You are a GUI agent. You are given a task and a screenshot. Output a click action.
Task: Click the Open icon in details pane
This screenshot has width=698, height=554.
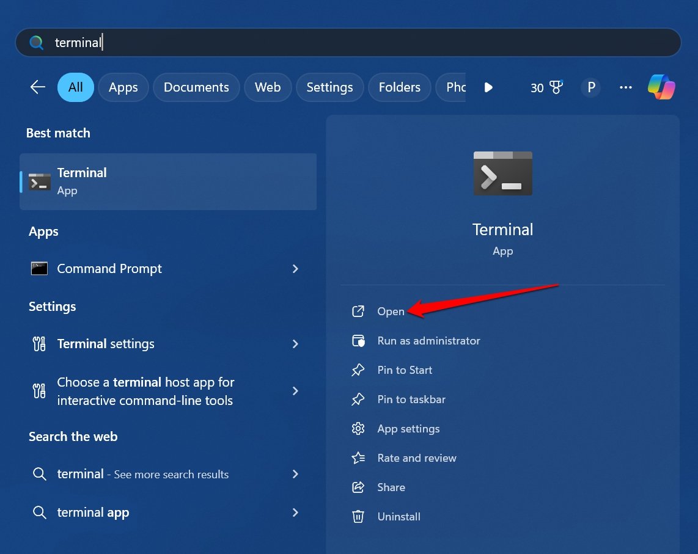point(358,311)
